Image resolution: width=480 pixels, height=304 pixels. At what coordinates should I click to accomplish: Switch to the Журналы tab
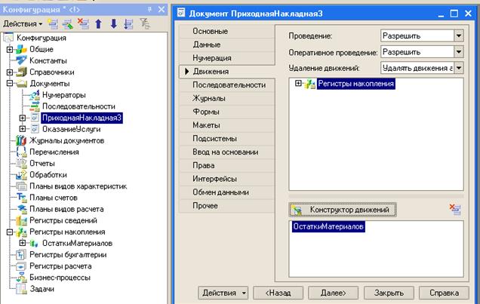pos(227,99)
